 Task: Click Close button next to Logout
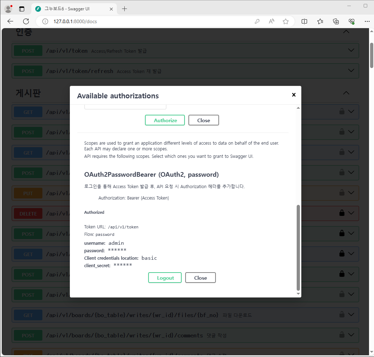(201, 278)
